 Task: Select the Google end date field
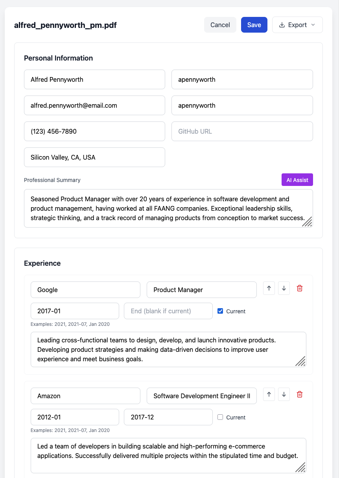point(168,311)
